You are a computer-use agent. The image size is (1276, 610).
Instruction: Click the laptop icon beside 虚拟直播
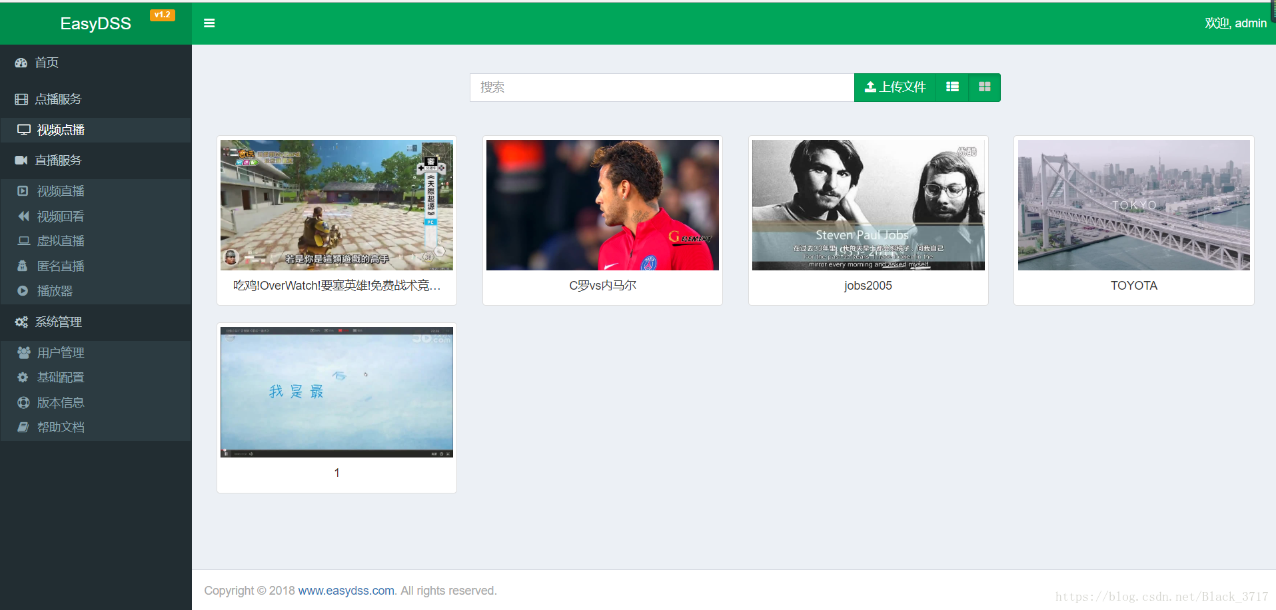[24, 241]
